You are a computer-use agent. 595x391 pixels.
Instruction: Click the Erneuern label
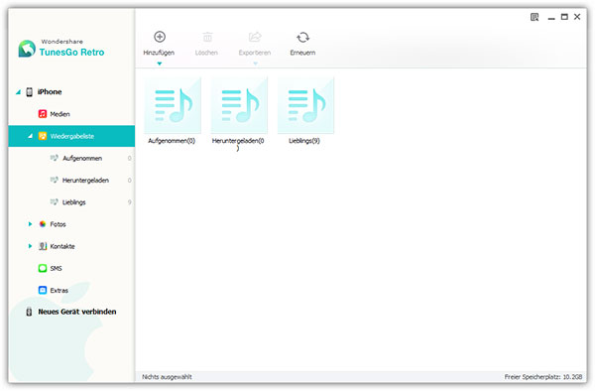point(302,53)
